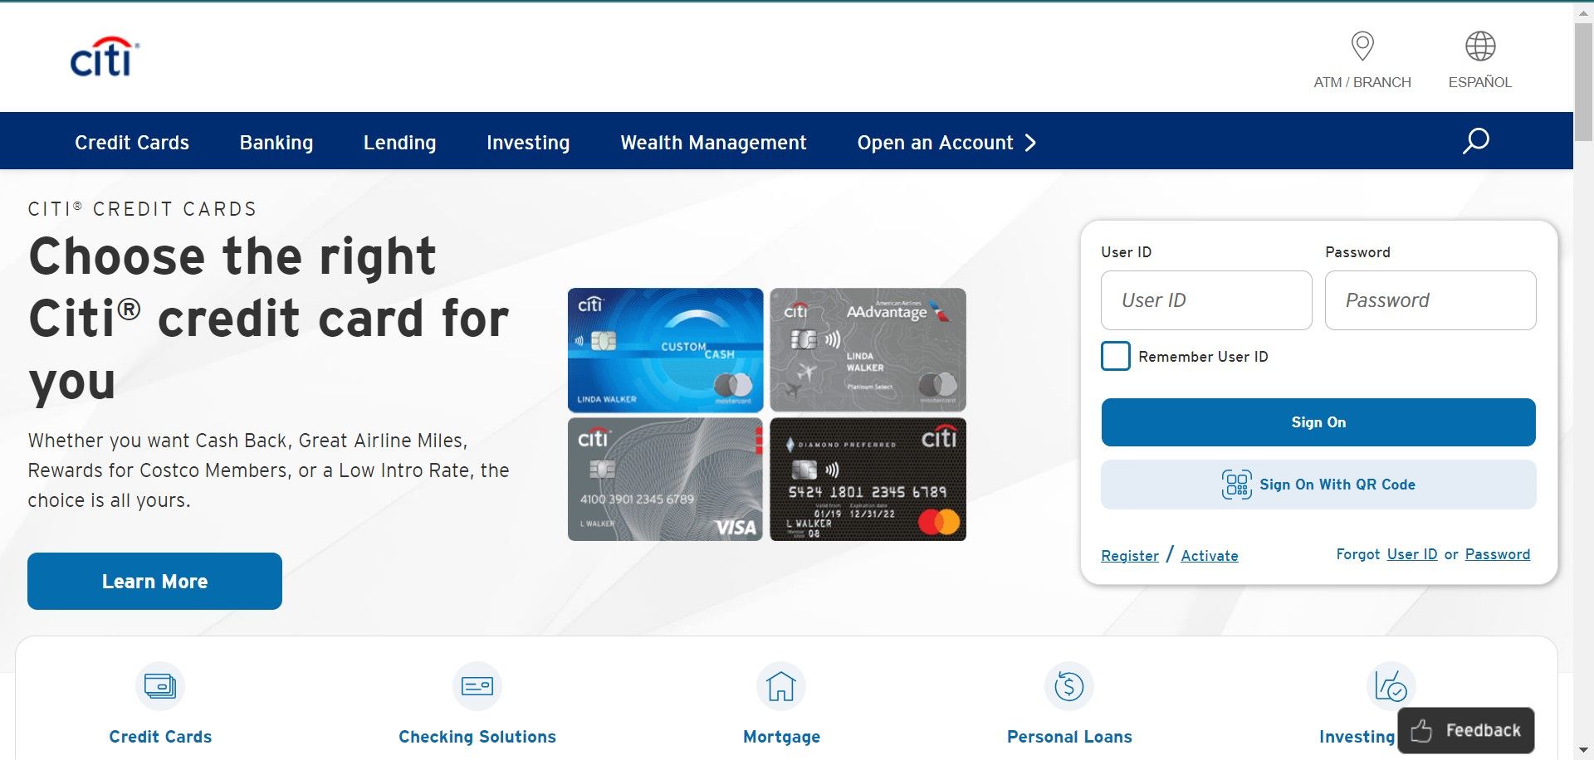Viewport: 1594px width, 760px height.
Task: Click the ESPAÑOL label
Action: click(1480, 82)
